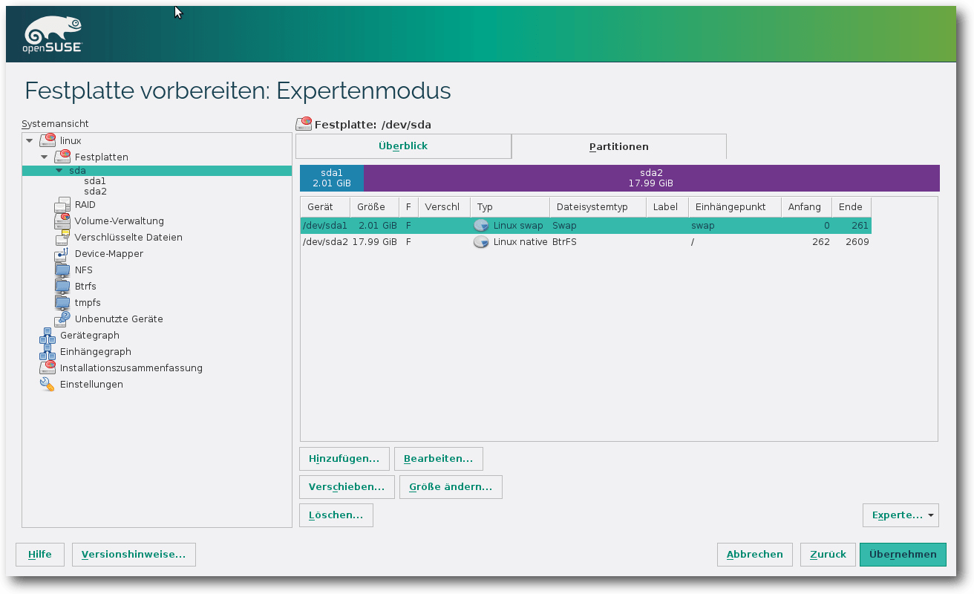Select the purple sda2 partition bar segment
974x594 pixels.
point(651,178)
